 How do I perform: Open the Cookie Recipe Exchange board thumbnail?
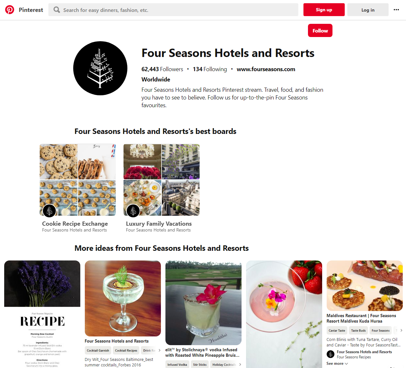pos(78,180)
